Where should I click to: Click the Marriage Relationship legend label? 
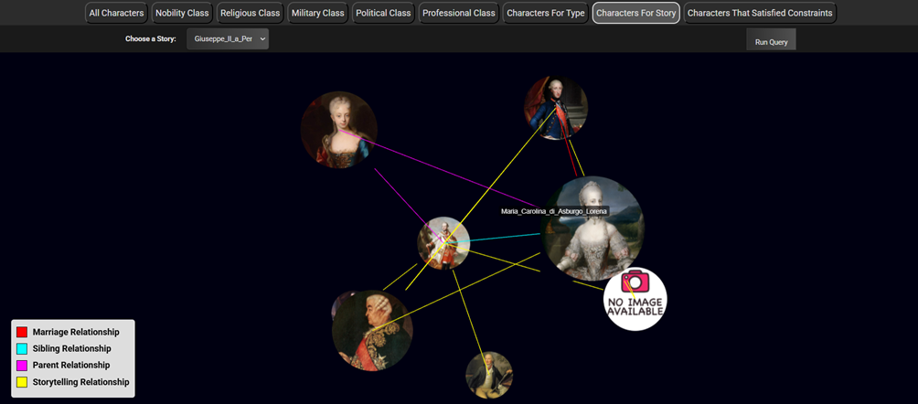click(x=76, y=332)
